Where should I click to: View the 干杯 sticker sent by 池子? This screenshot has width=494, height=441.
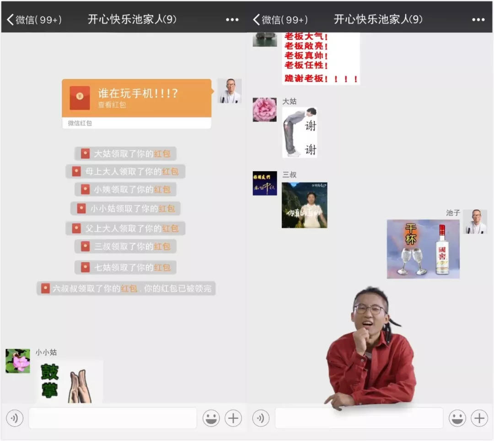[423, 249]
